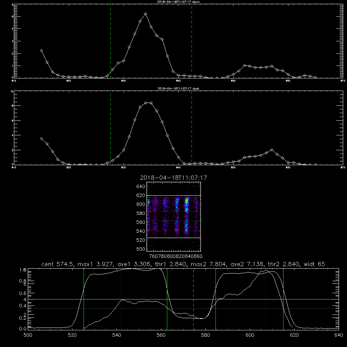Click the heatmap x-axis label string '760780800820840860'
347x347 pixels.
[x=176, y=256]
